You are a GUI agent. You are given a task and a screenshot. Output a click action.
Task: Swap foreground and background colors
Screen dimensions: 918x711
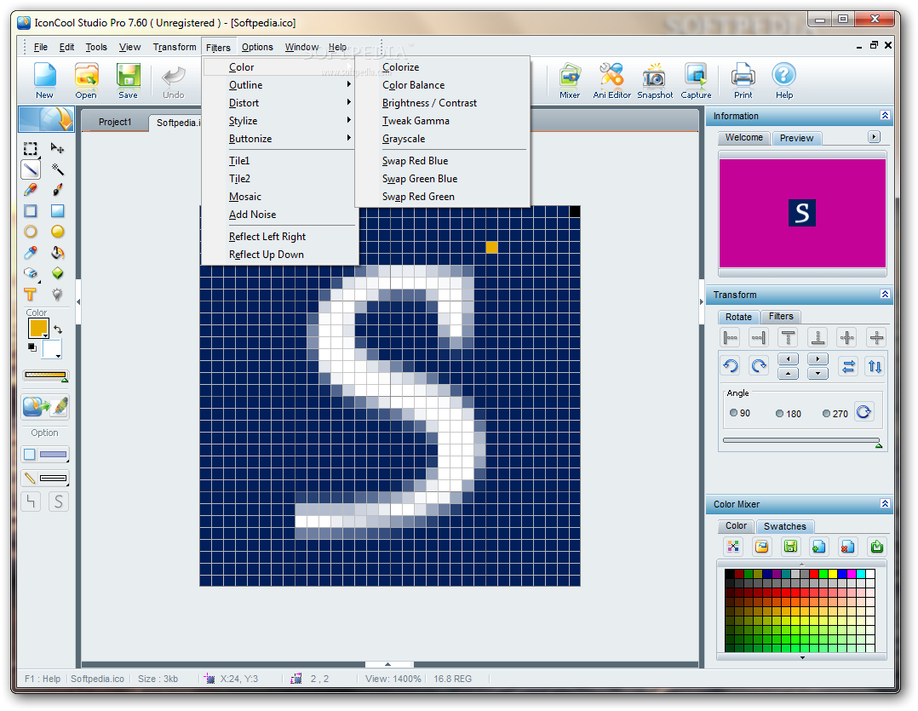58,330
